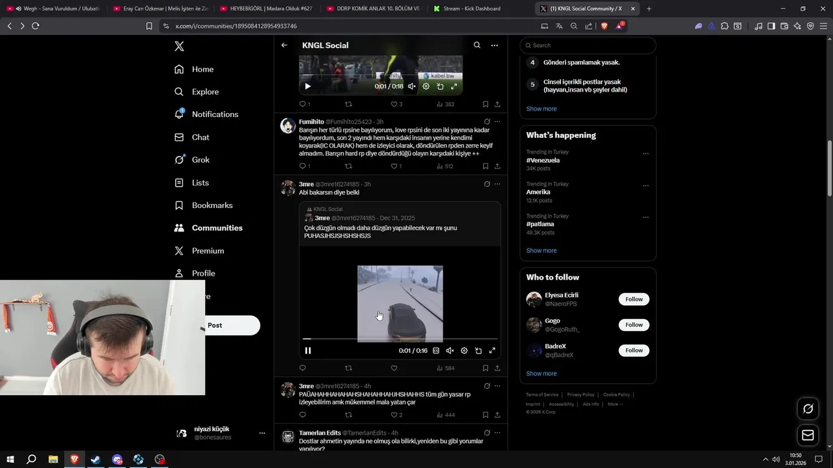Bookmark the top video post
The image size is (833, 468).
(485, 104)
